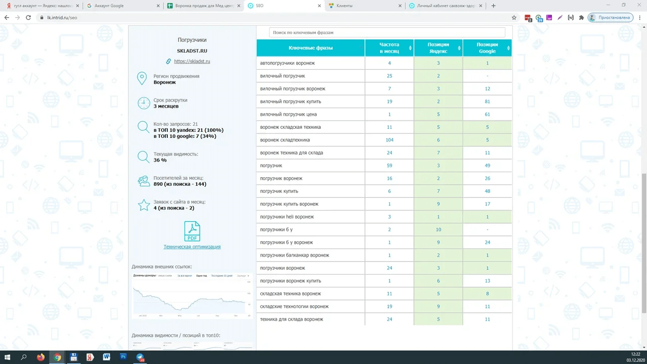Open the Техническая оптимизация link

pos(192,247)
